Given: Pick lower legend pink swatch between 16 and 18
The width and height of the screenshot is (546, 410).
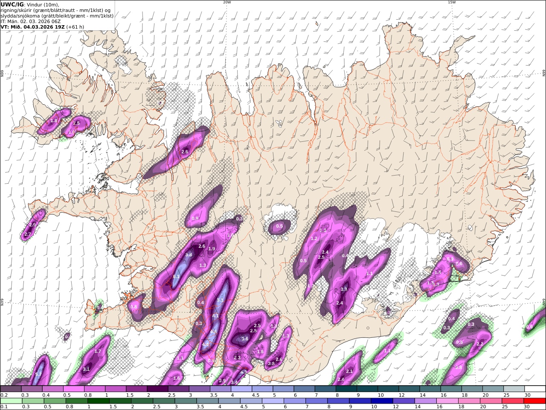Looking at the screenshot, I should point(447,401).
